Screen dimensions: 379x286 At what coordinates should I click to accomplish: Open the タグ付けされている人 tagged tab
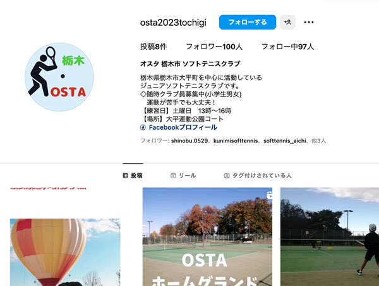click(x=258, y=176)
